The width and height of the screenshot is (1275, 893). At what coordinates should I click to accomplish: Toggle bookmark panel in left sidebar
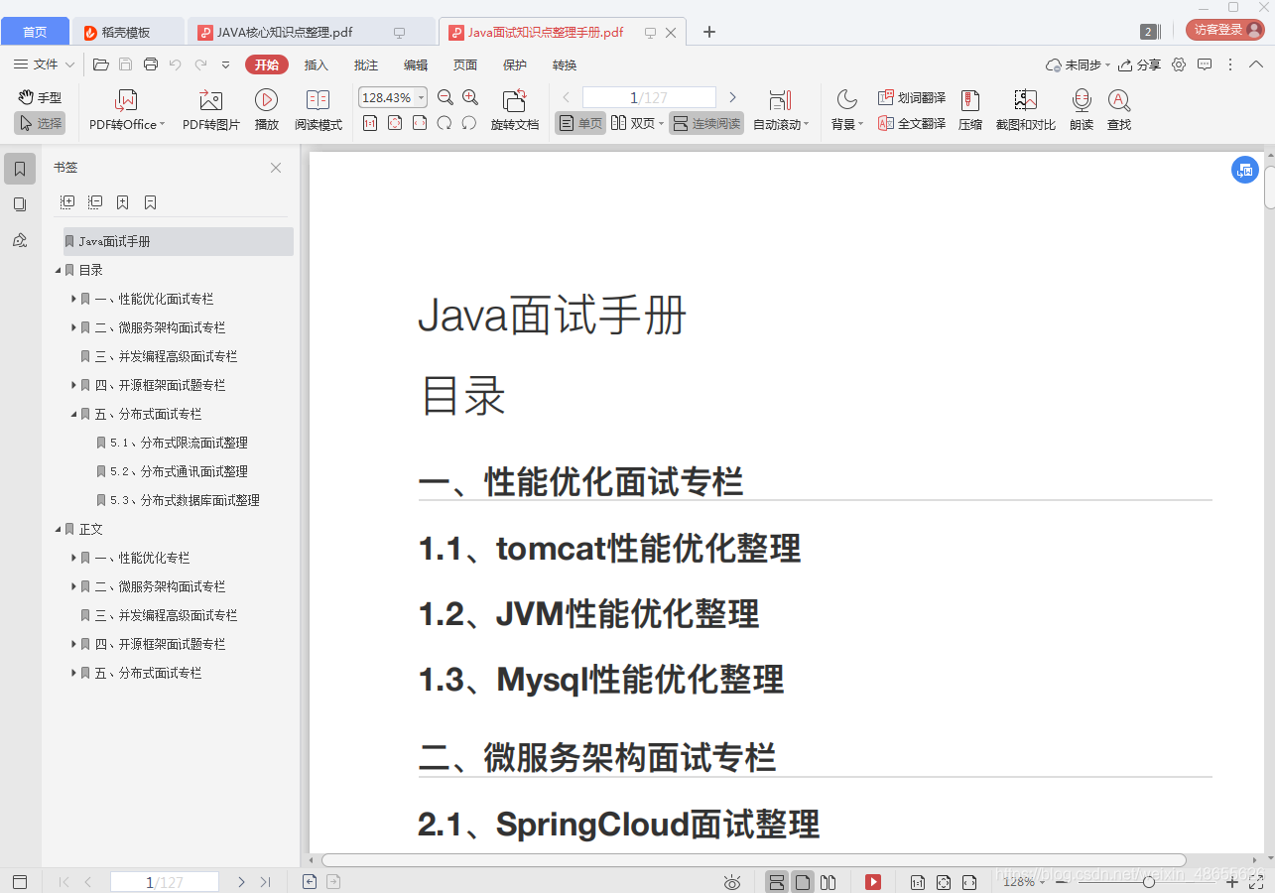20,169
